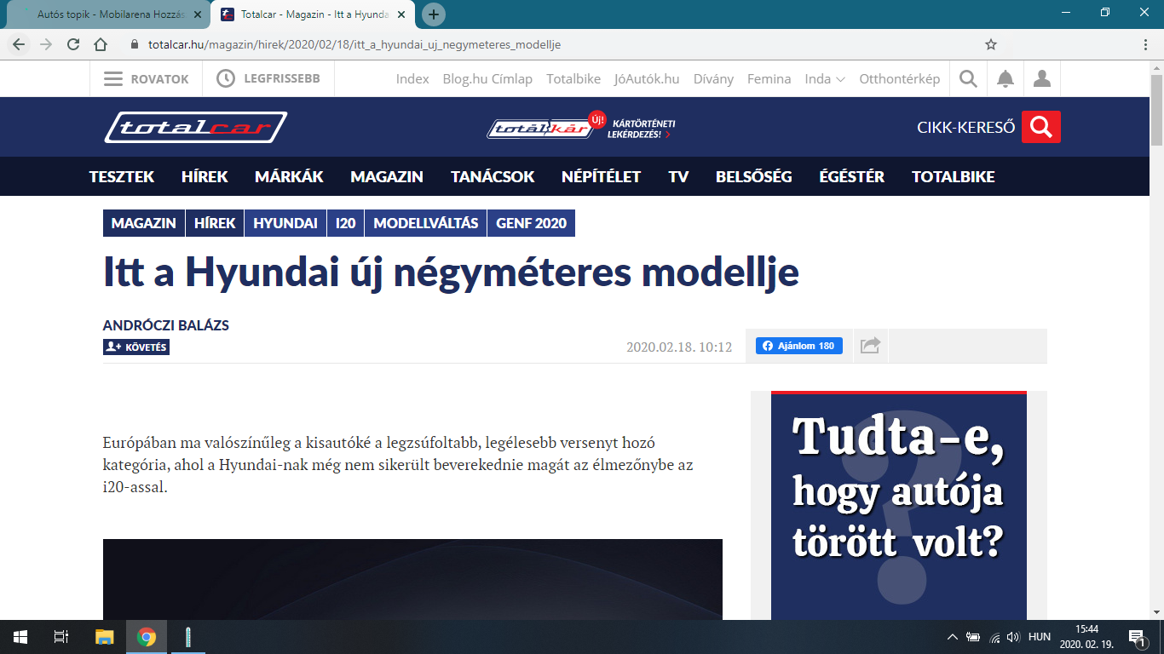This screenshot has width=1164, height=654.
Task: Click the GENF 2020 tag
Action: (532, 223)
